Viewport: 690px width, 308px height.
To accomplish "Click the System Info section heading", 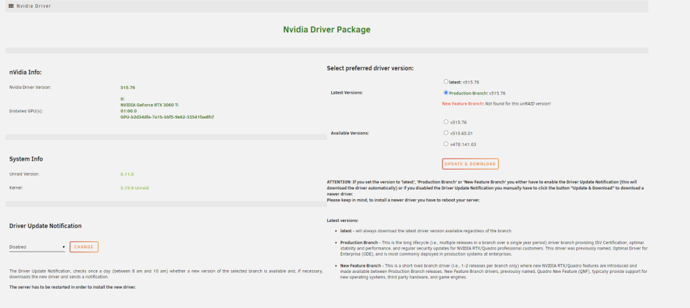I will pyautogui.click(x=26, y=159).
